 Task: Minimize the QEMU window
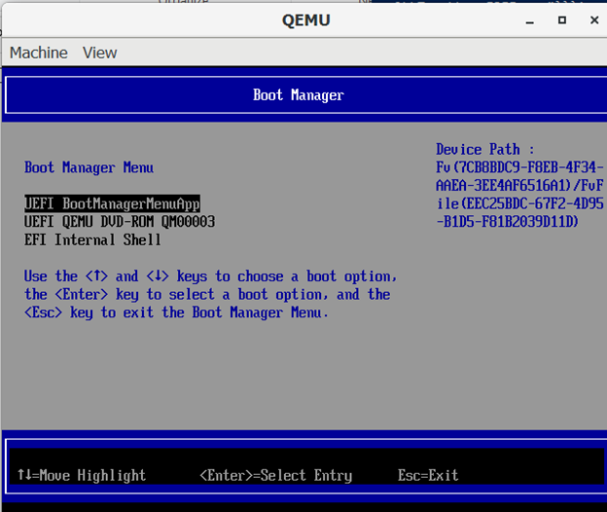[x=530, y=20]
